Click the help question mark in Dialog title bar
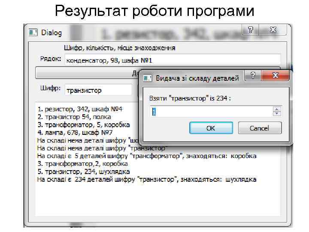The width and height of the screenshot is (309, 232). [250, 30]
